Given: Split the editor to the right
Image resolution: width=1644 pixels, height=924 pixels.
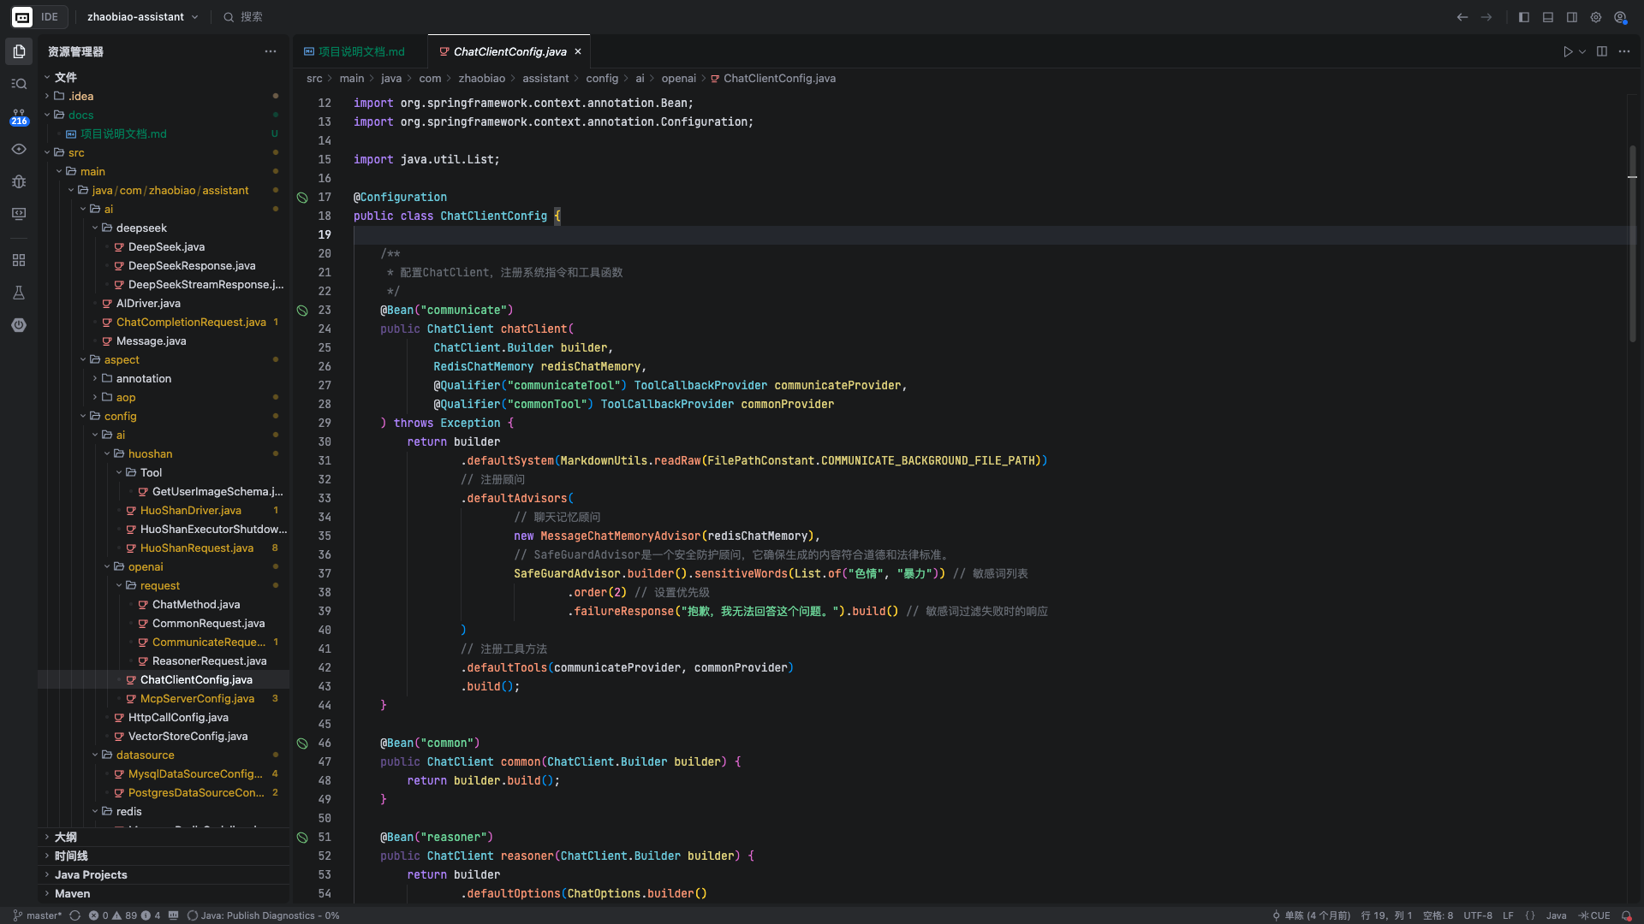Looking at the screenshot, I should click(1602, 51).
